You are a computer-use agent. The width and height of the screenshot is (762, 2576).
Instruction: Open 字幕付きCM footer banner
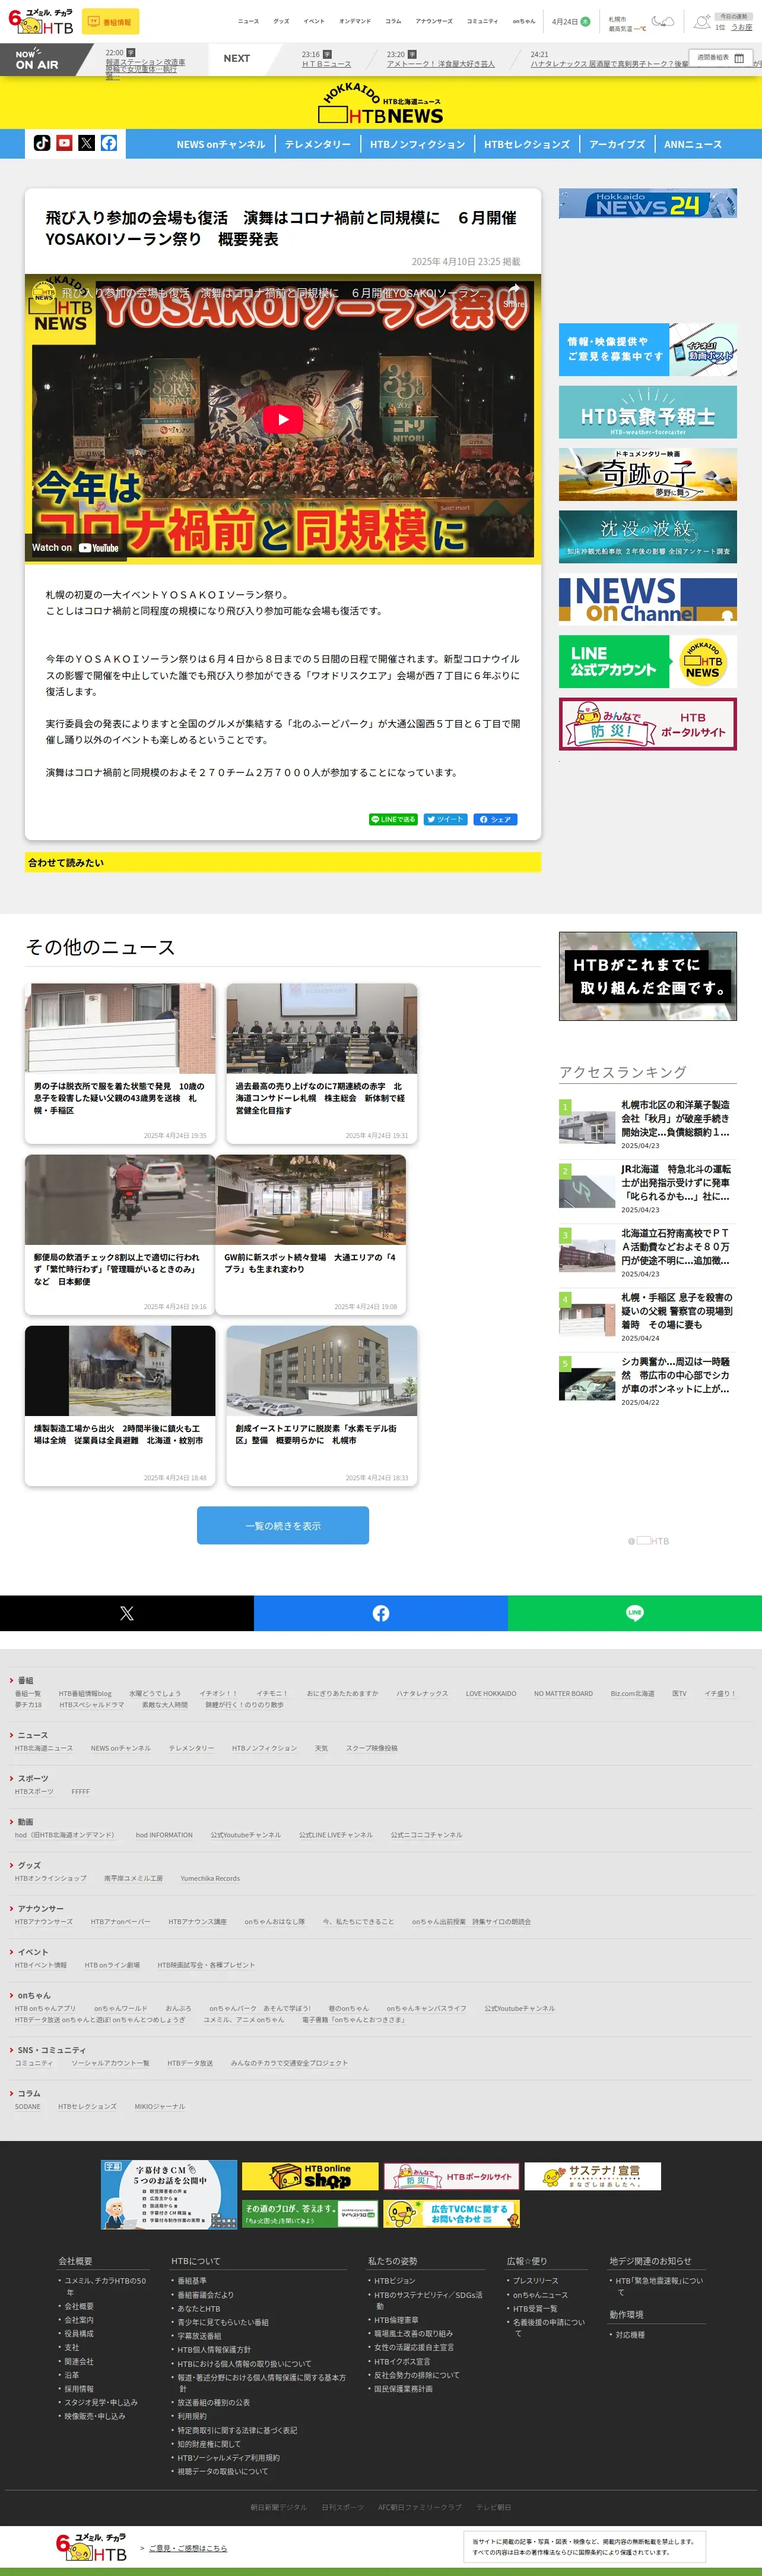(169, 2195)
